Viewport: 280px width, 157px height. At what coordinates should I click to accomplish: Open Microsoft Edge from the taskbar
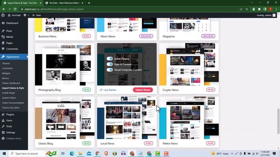point(72,154)
